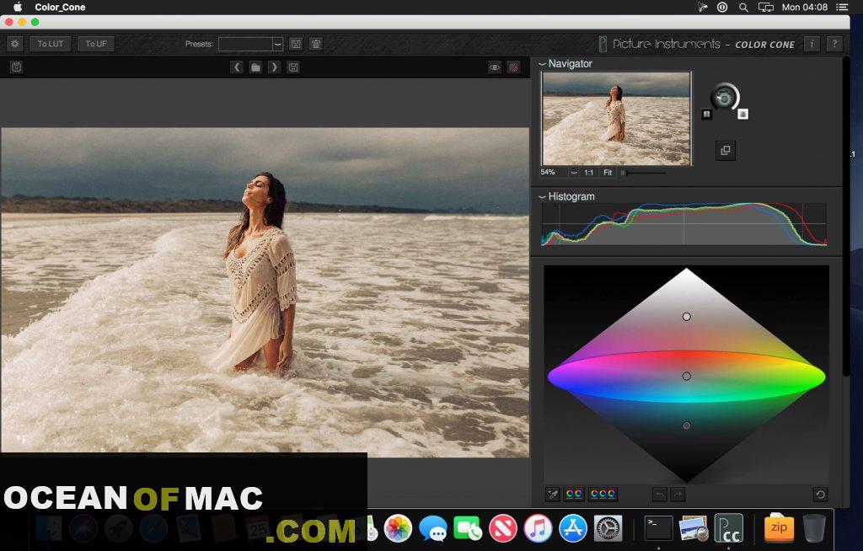Open the Apple menu
863x551 pixels.
(18, 7)
